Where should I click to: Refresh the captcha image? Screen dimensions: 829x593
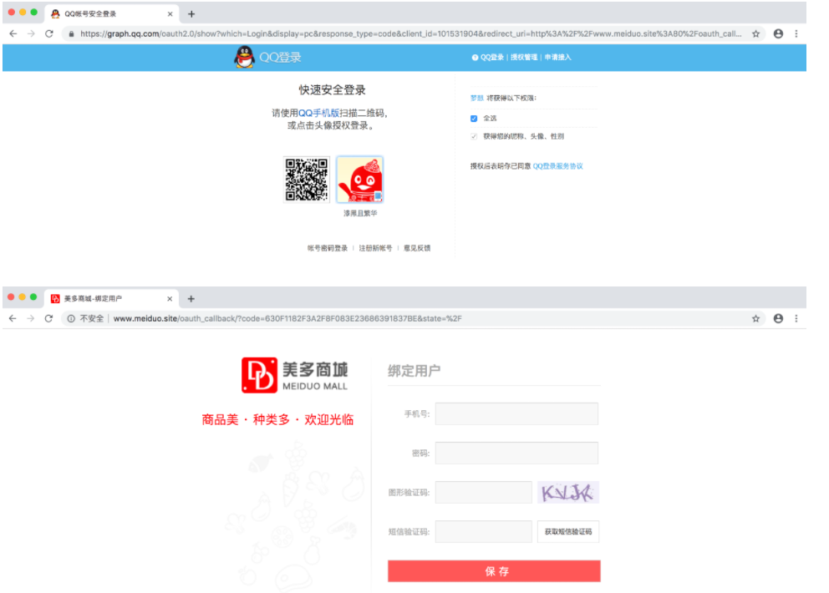pos(567,492)
